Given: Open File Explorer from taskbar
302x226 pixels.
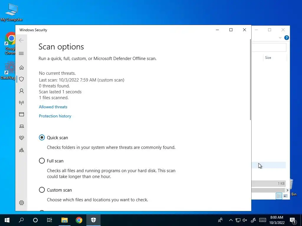Looking at the screenshot, I should pos(64,220).
